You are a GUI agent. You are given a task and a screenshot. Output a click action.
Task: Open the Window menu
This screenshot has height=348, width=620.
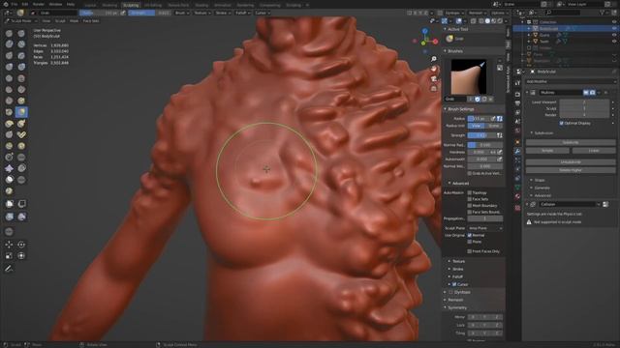[x=55, y=4]
